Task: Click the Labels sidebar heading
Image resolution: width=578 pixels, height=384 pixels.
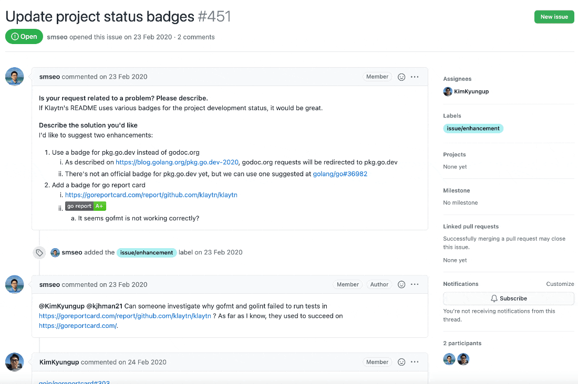Action: [x=452, y=115]
